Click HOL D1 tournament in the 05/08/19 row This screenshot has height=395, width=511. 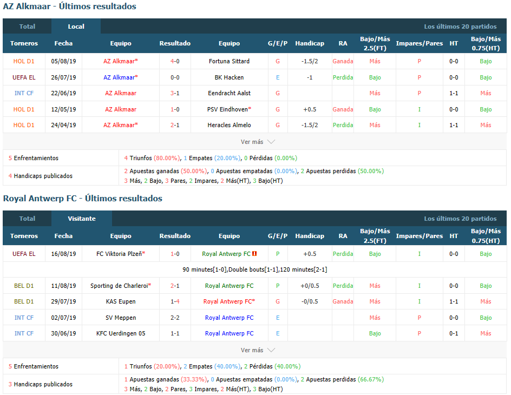click(24, 61)
